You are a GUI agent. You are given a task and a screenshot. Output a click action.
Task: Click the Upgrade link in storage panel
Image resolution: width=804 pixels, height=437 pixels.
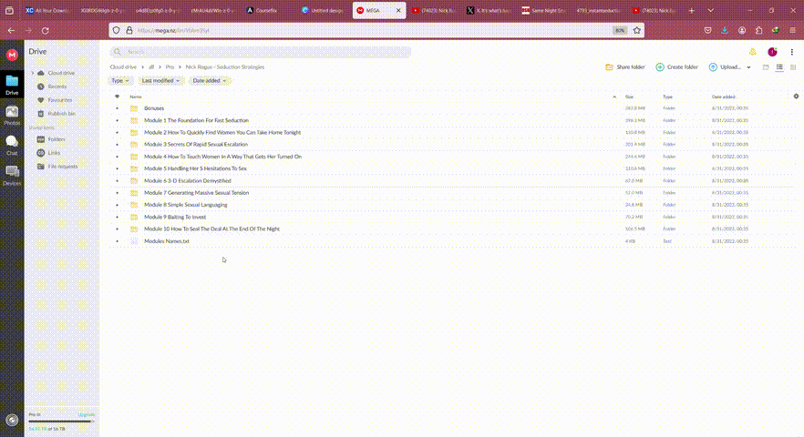point(86,414)
